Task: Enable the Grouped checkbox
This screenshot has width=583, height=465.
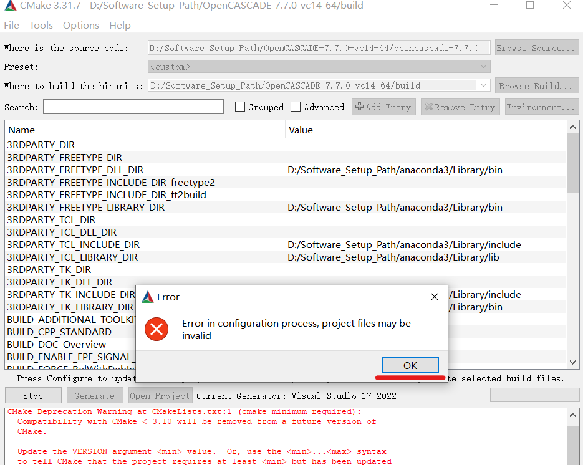Action: pos(240,107)
